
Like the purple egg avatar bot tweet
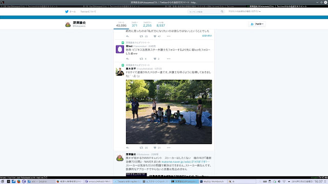[155, 59]
